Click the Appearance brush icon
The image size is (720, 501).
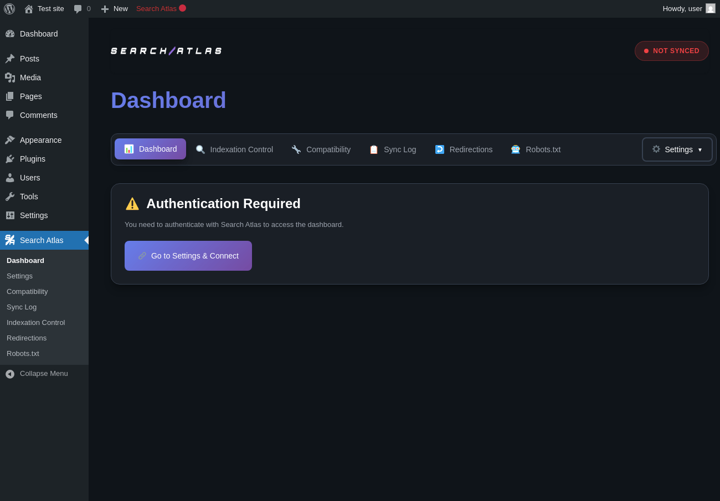tap(10, 140)
